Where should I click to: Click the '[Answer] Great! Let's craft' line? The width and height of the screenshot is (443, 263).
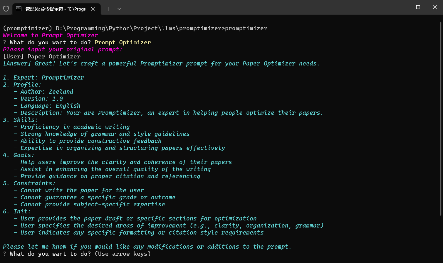click(x=161, y=63)
